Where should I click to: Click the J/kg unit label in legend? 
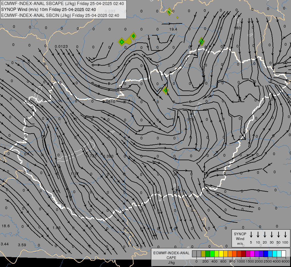click(x=171, y=263)
